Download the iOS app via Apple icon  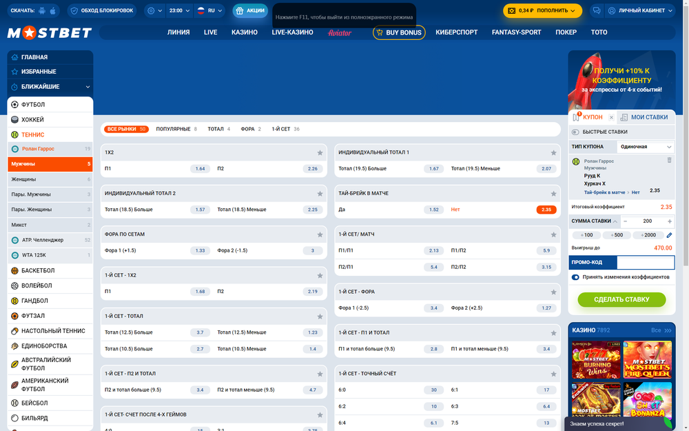(x=53, y=10)
